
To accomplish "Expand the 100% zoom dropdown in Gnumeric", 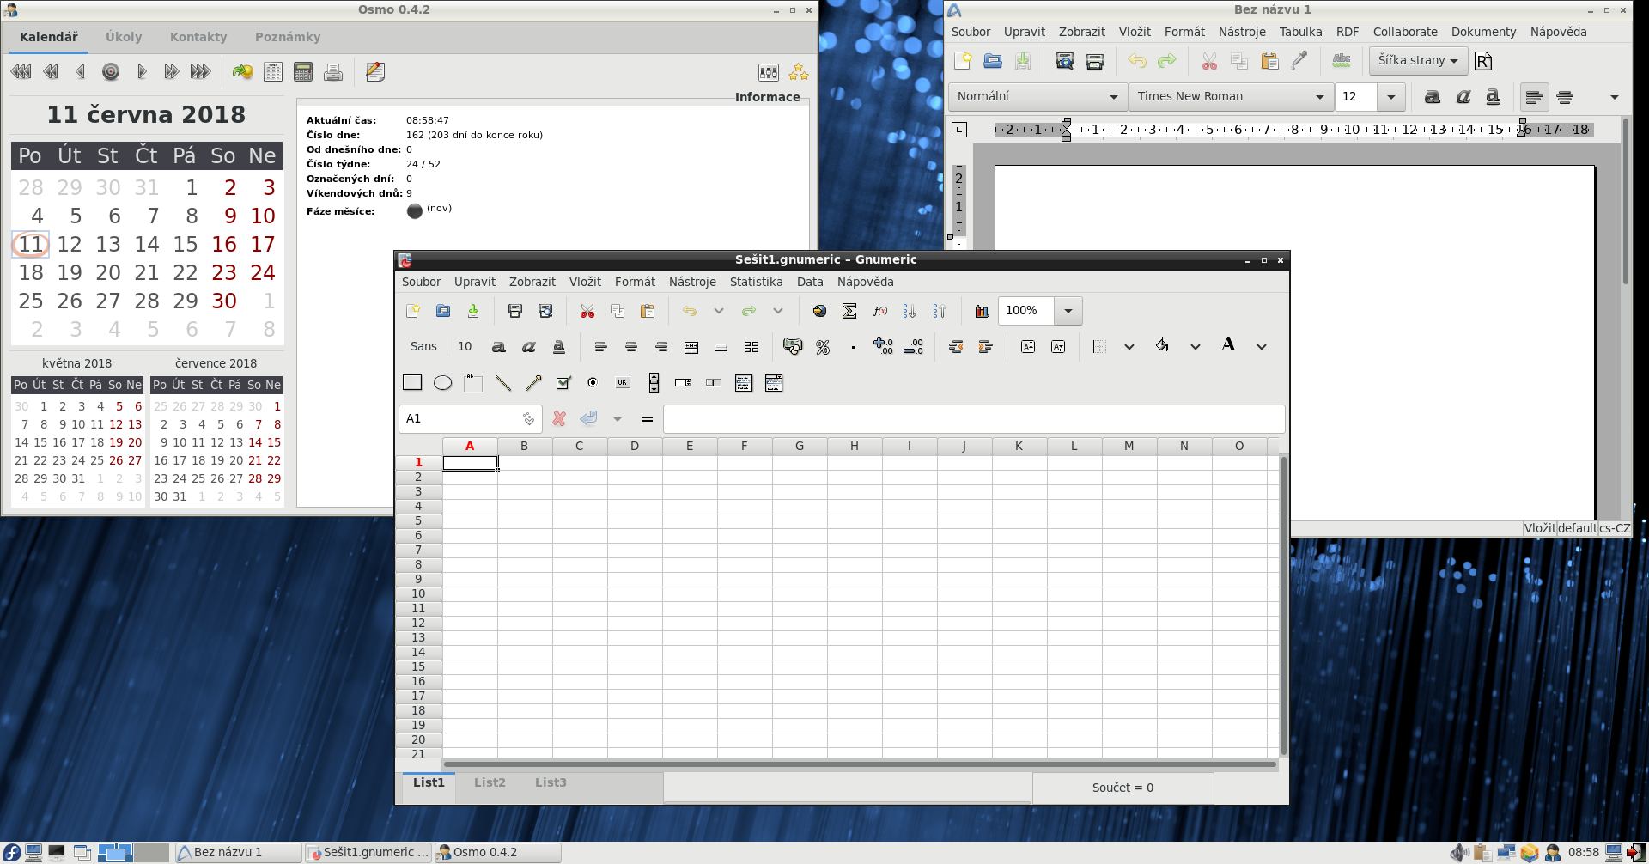I will click(1068, 311).
